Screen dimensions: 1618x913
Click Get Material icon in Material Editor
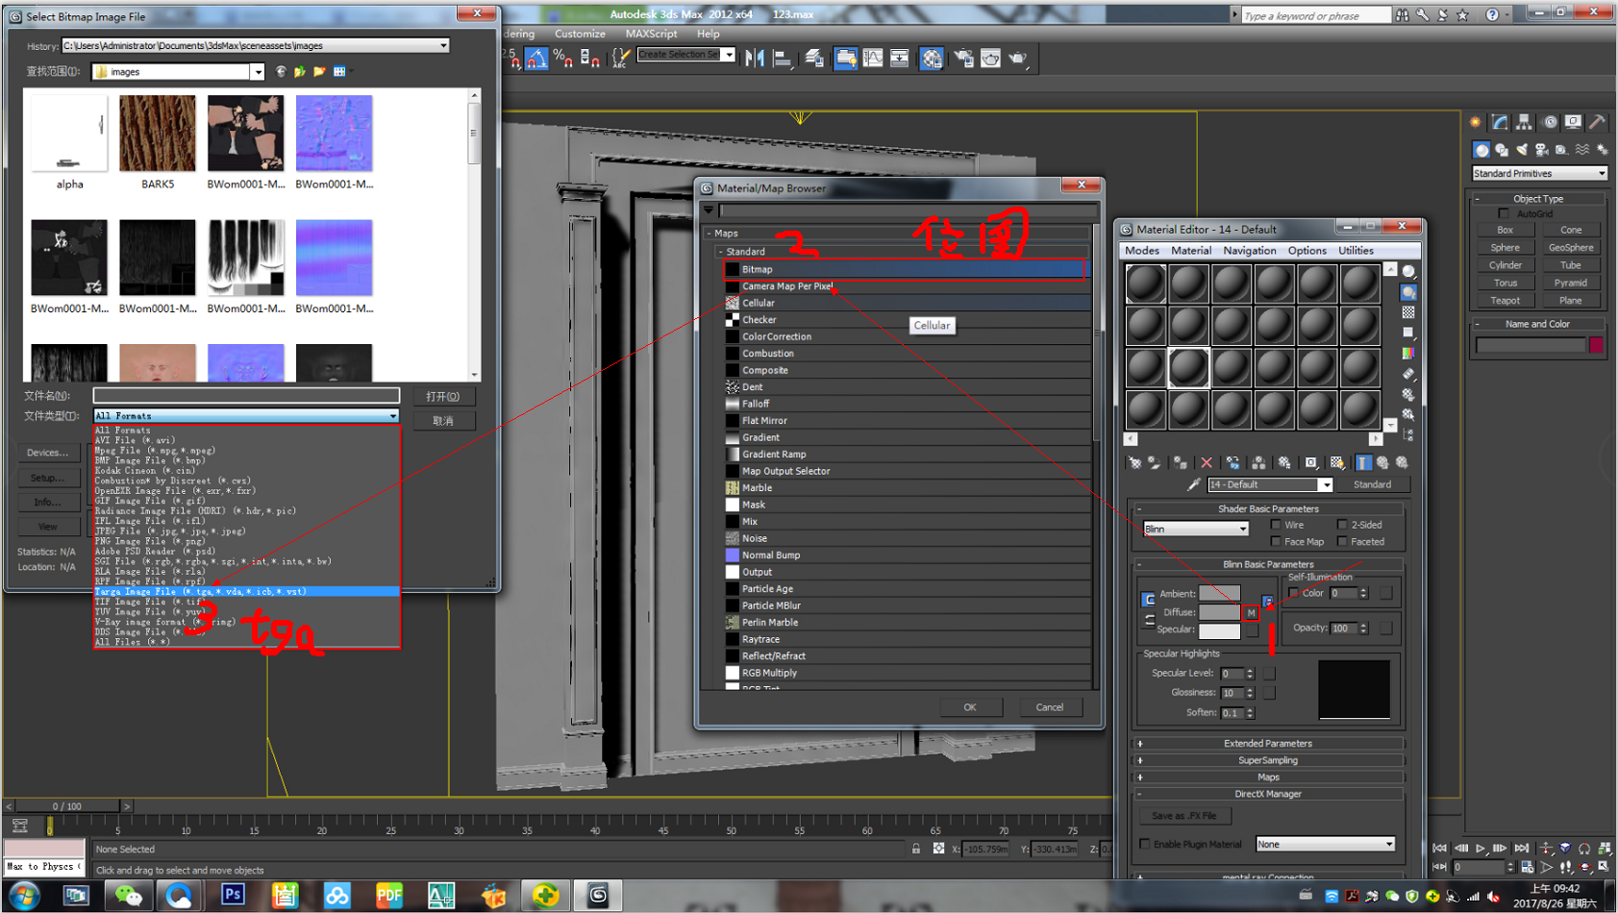(x=1135, y=462)
